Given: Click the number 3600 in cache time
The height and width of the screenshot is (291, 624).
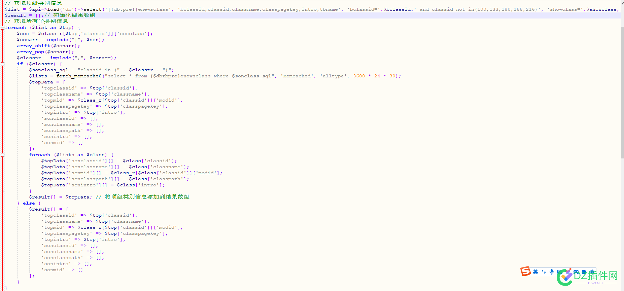Looking at the screenshot, I should point(359,76).
